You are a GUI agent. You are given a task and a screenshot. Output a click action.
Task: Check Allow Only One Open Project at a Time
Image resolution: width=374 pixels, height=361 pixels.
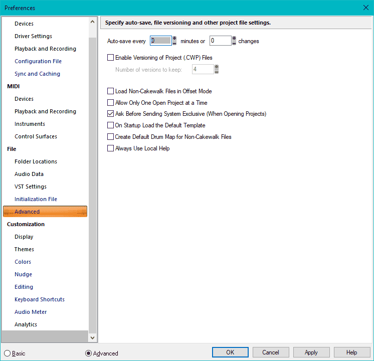coord(111,103)
